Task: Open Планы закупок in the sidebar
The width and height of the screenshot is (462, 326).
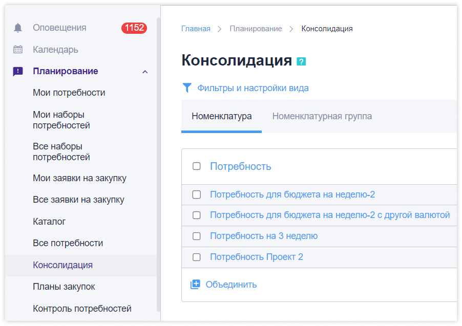Action: [x=64, y=287]
